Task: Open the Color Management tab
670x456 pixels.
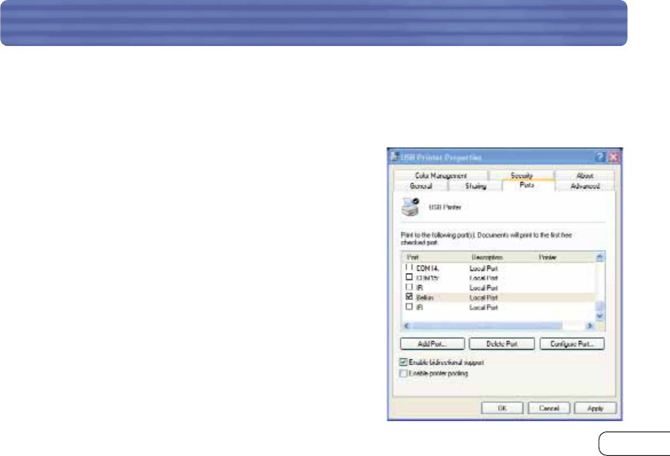Action: pos(440,176)
